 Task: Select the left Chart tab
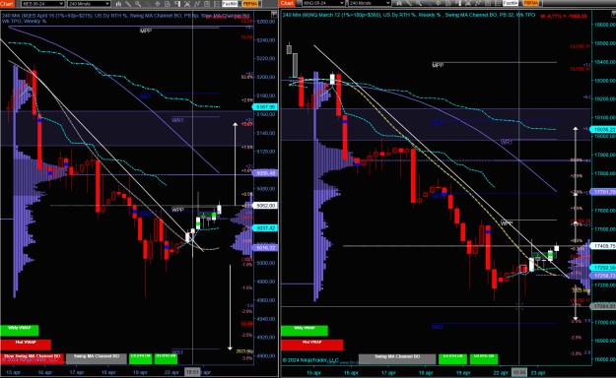[7, 4]
